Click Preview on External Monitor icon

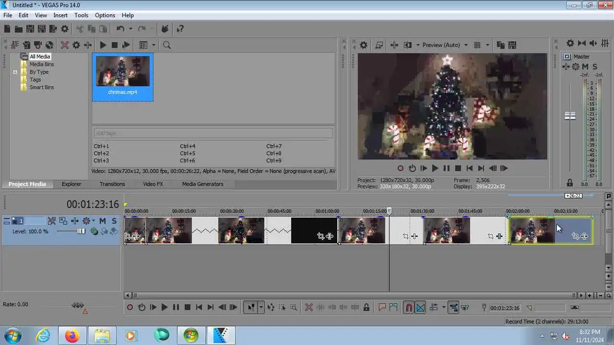[x=379, y=45]
